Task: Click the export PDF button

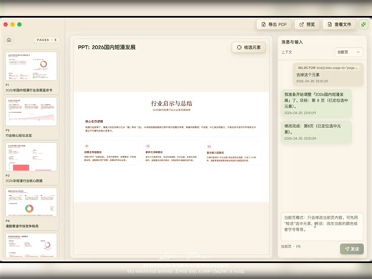Action: (274, 24)
